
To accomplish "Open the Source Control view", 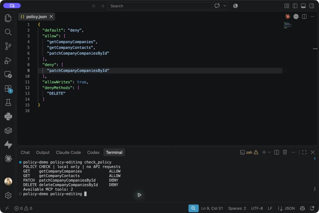I will (8, 46).
